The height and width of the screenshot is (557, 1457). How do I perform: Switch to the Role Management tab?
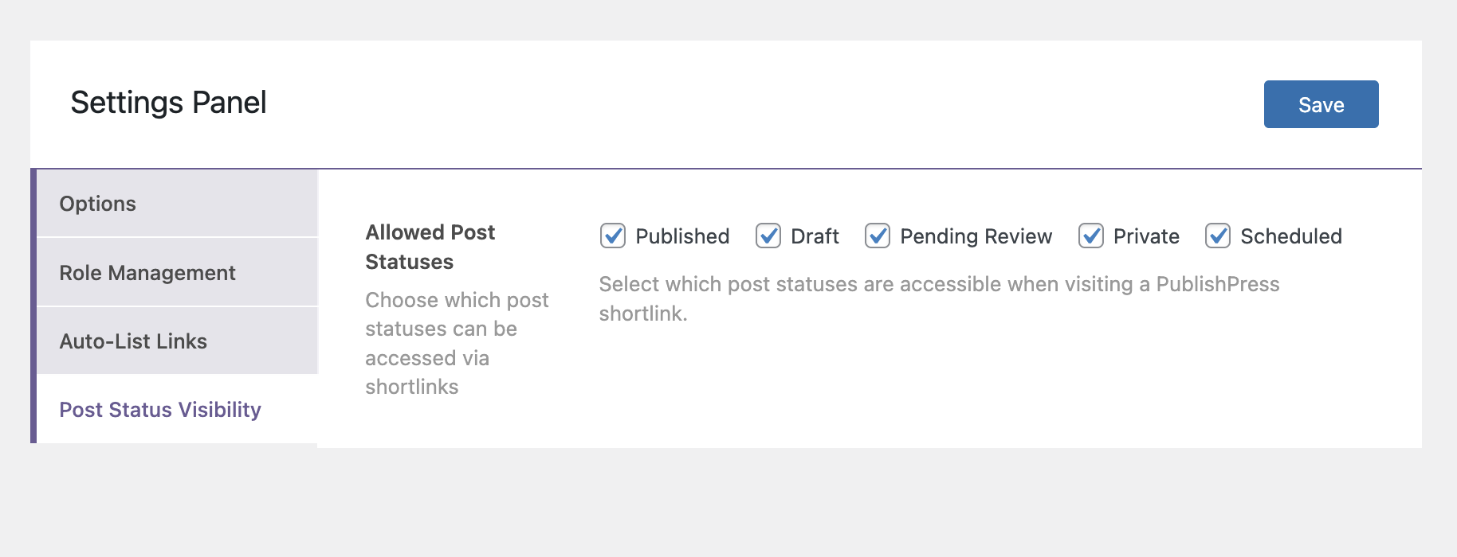point(147,273)
